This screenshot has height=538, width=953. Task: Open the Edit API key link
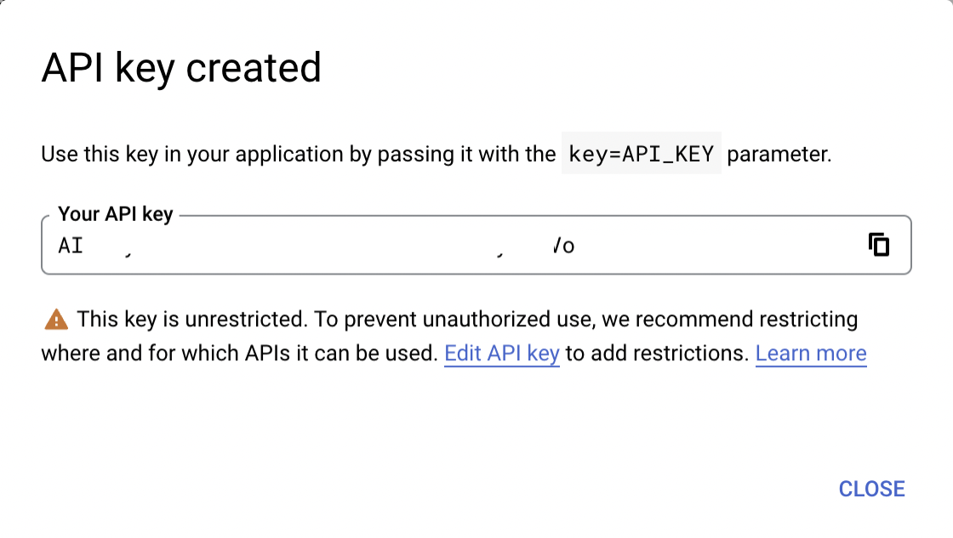click(x=502, y=354)
